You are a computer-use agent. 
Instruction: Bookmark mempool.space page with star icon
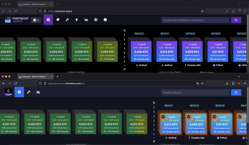coord(202,11)
